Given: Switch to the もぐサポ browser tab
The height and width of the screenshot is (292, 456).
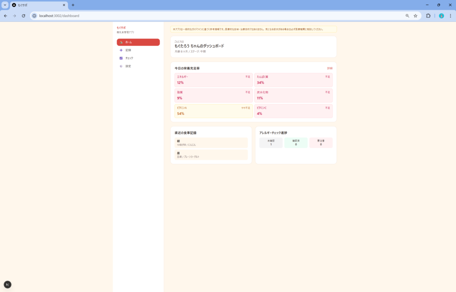Looking at the screenshot, I should (x=38, y=5).
